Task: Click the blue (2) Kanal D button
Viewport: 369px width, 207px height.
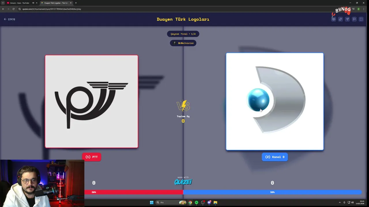Action: click(x=275, y=157)
